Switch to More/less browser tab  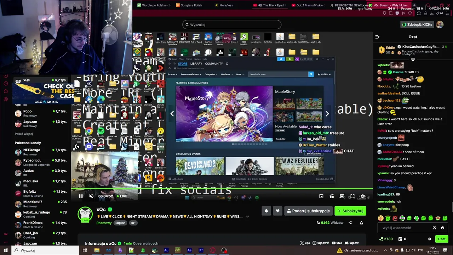230,5
